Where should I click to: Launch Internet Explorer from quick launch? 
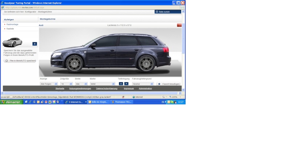[30, 102]
